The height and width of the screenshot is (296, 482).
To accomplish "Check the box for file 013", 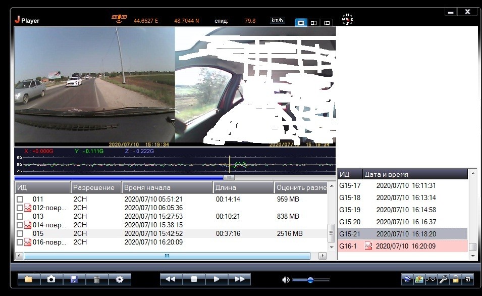I will click(x=20, y=217).
